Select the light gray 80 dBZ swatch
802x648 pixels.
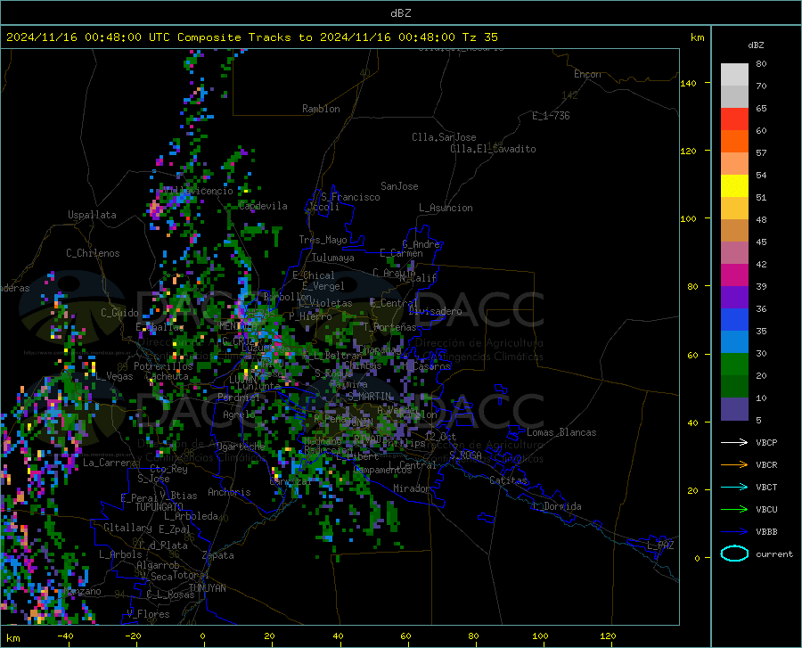coord(734,75)
